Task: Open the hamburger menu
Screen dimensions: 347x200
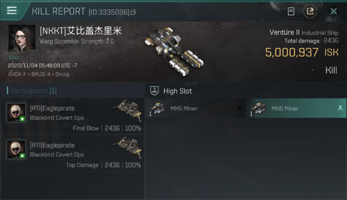Action: point(12,10)
